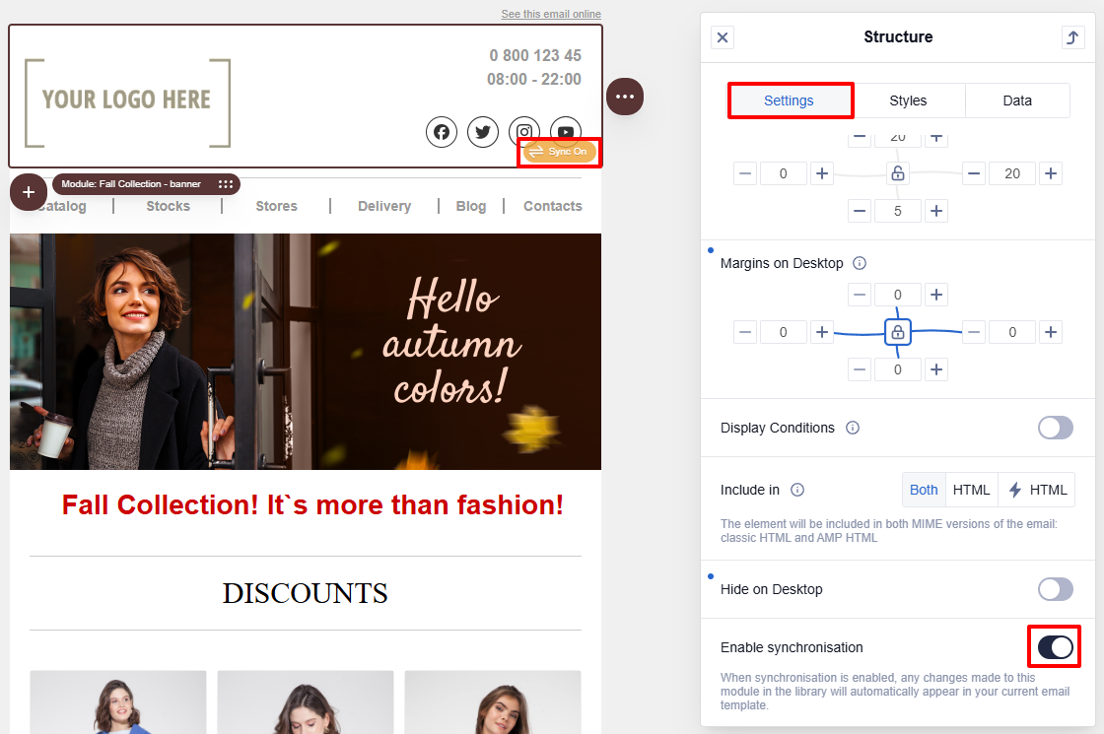Decrease the right padding of 20
This screenshot has height=734, width=1104.
pyautogui.click(x=974, y=173)
